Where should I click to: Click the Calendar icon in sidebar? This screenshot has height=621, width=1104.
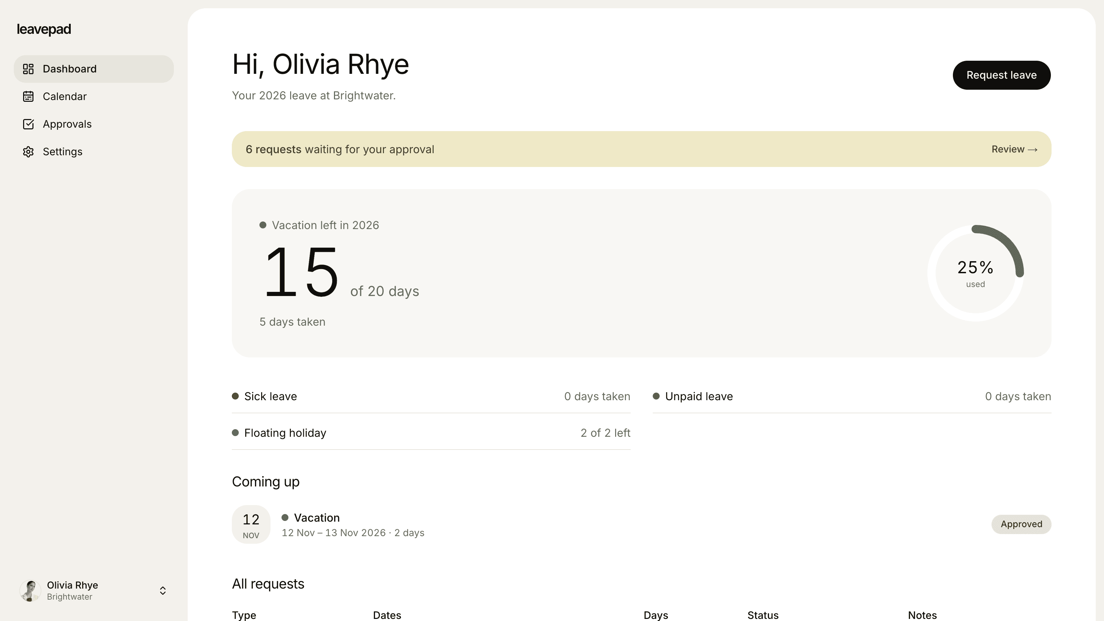tap(28, 97)
